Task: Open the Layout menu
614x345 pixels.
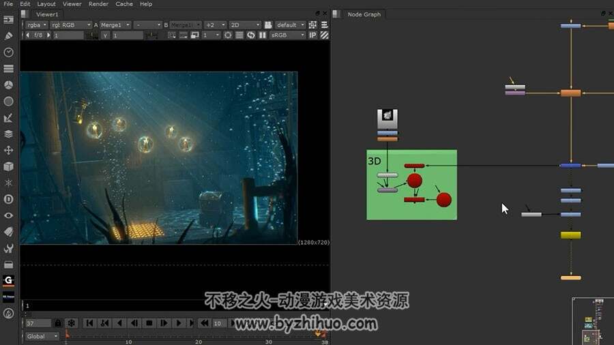Action: click(46, 4)
